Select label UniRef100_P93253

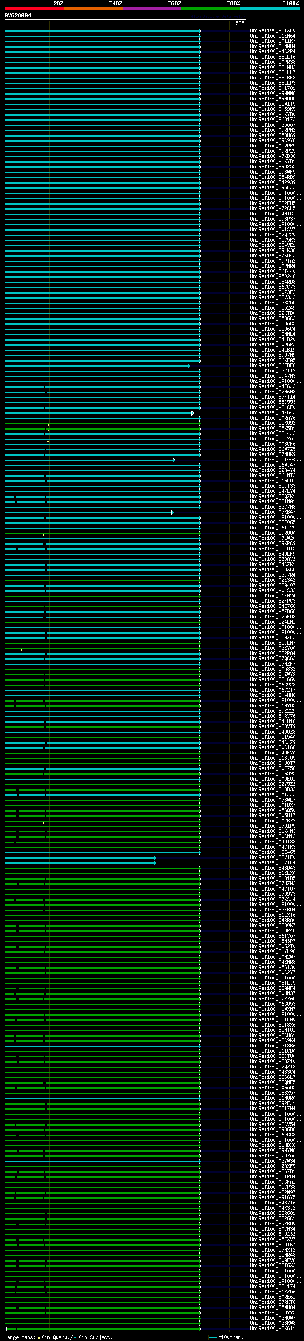pos(273,166)
